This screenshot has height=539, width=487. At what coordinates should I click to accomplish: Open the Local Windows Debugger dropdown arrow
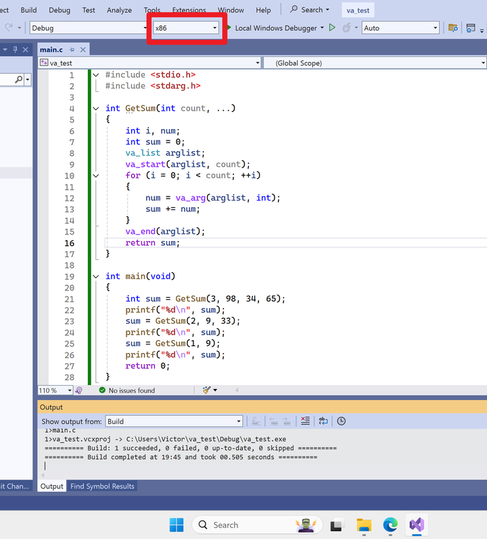[x=322, y=28]
